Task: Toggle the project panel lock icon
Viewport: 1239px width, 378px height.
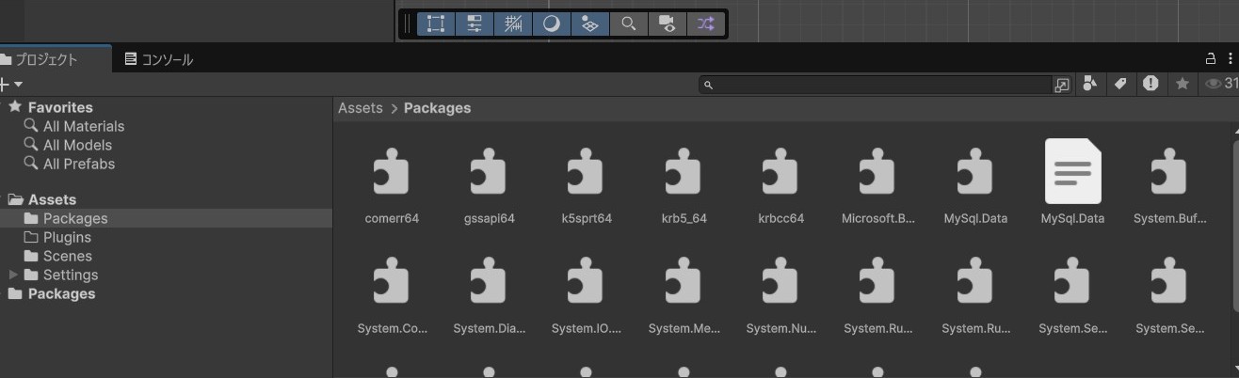Action: click(1211, 58)
